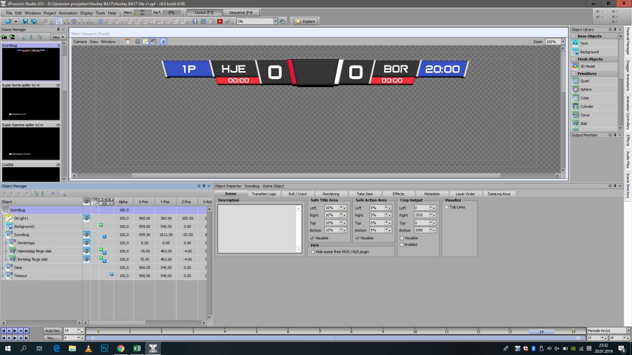Select the Quad primitive icon
Viewport: 632px width, 355px height.
(575, 81)
